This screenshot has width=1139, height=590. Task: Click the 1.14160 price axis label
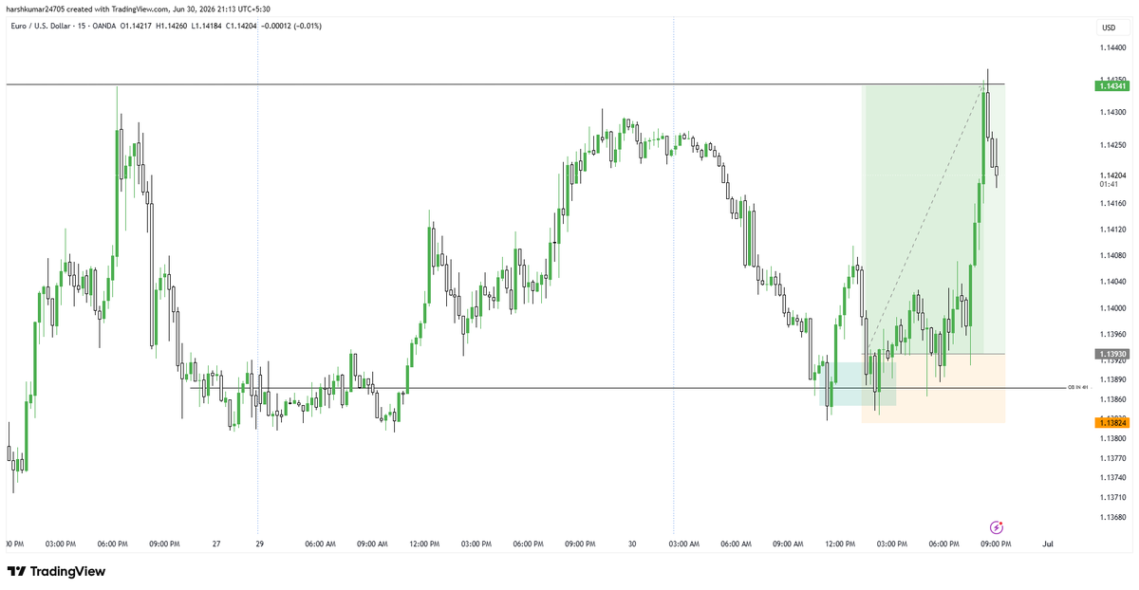1113,203
